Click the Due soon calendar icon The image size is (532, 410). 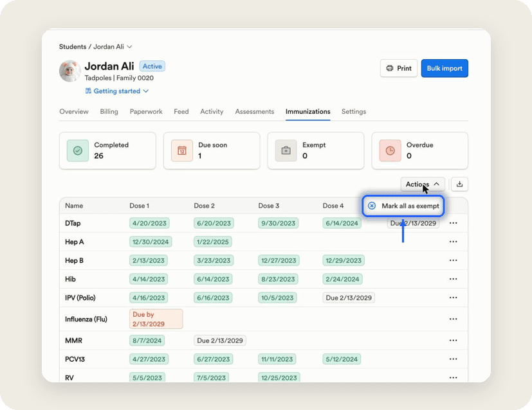(x=182, y=150)
